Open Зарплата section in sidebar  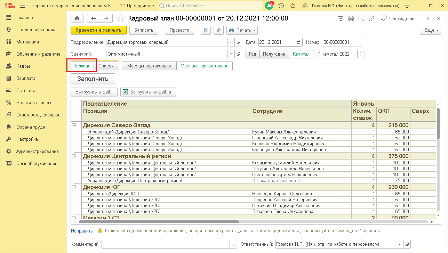click(26, 79)
